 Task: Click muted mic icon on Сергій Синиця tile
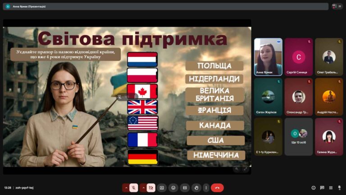[x=309, y=42]
